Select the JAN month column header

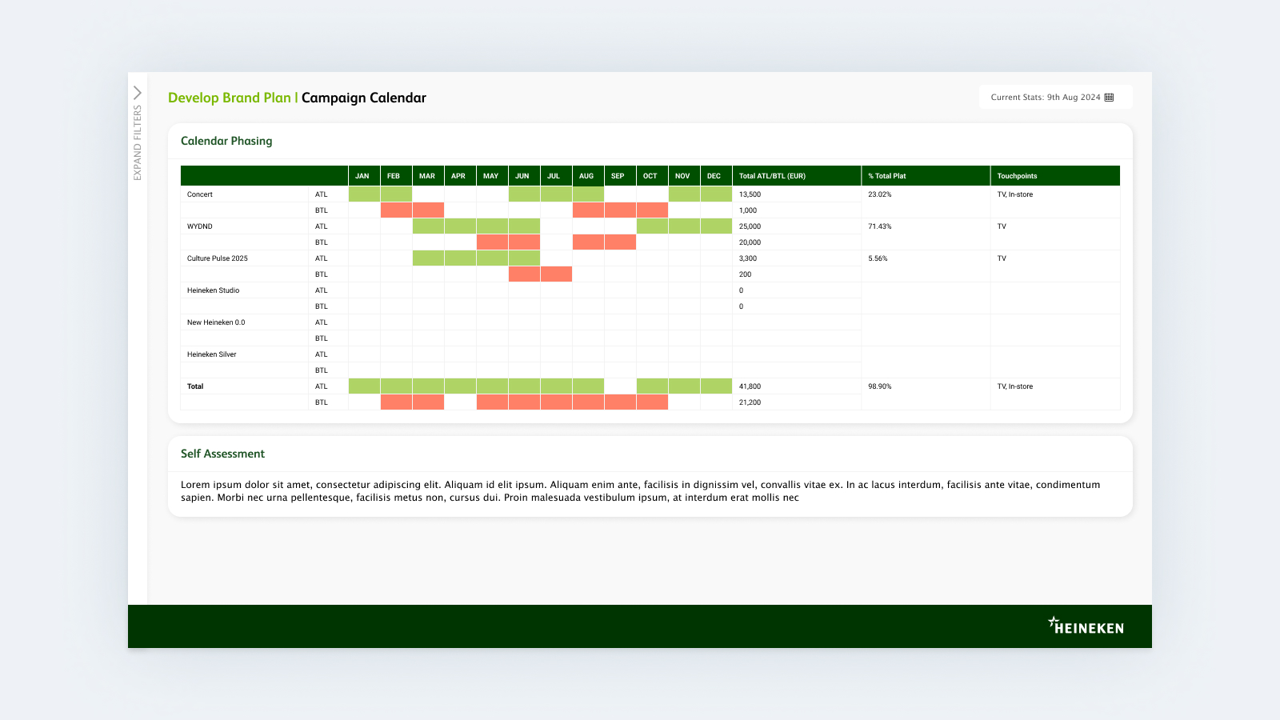[362, 175]
